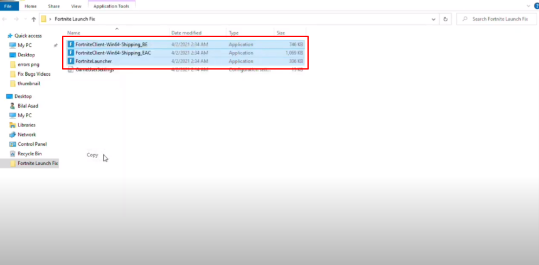Open the File ribbon tab

pos(9,6)
